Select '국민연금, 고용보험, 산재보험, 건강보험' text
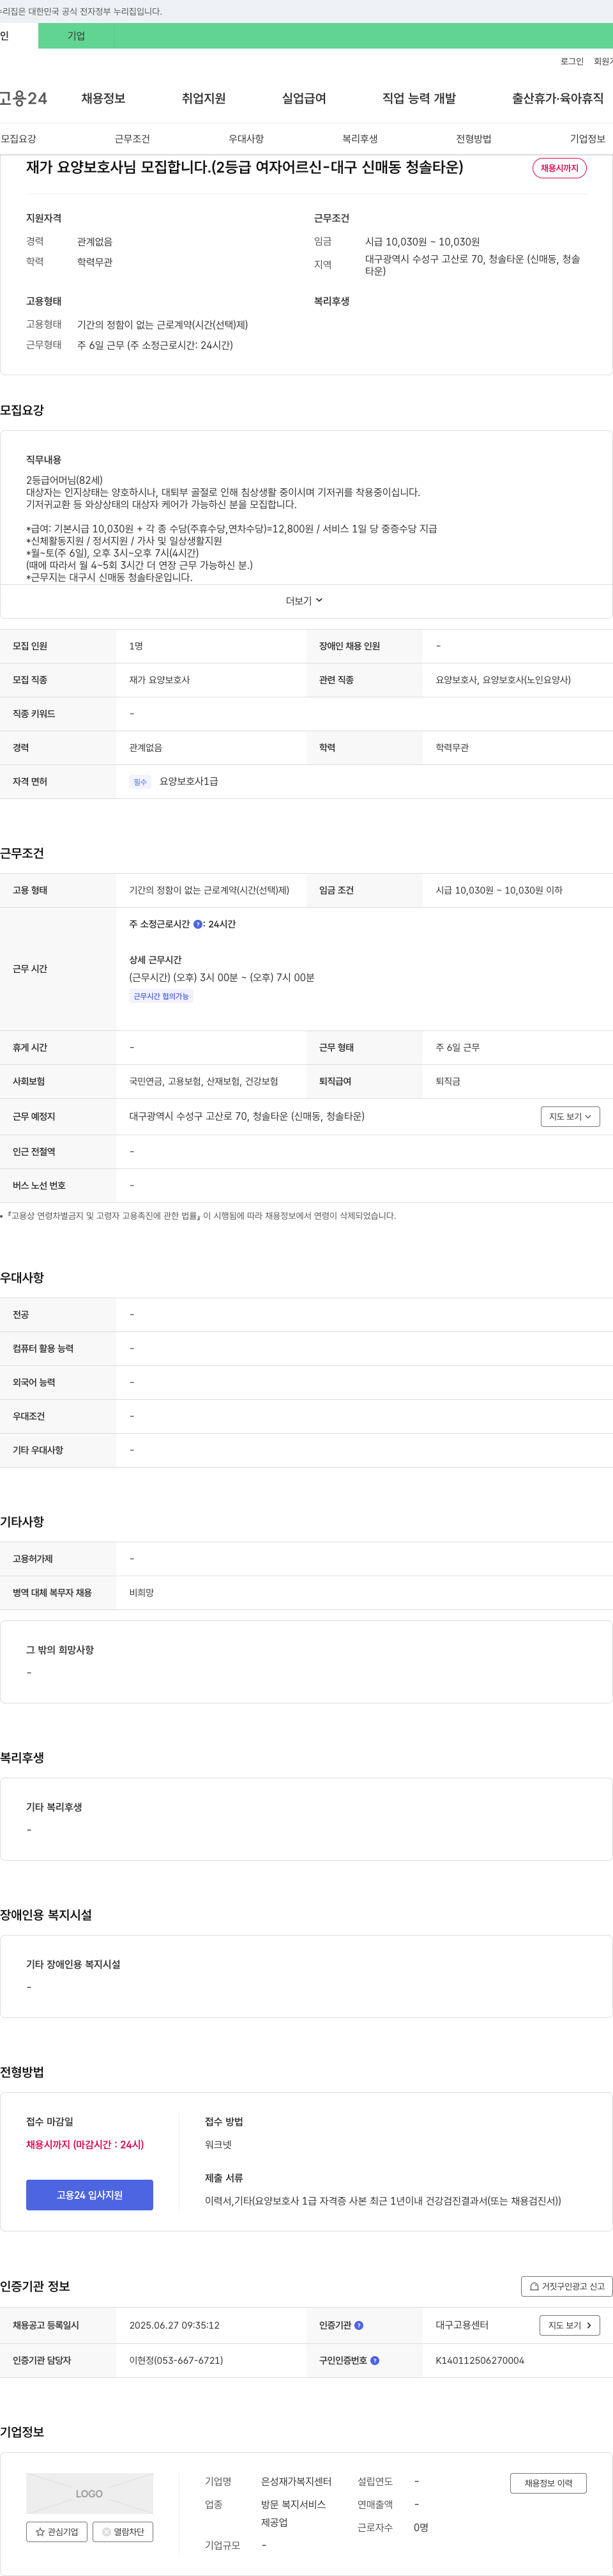 (204, 1081)
